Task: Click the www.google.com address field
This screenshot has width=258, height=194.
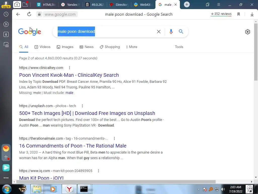Action: (60, 14)
